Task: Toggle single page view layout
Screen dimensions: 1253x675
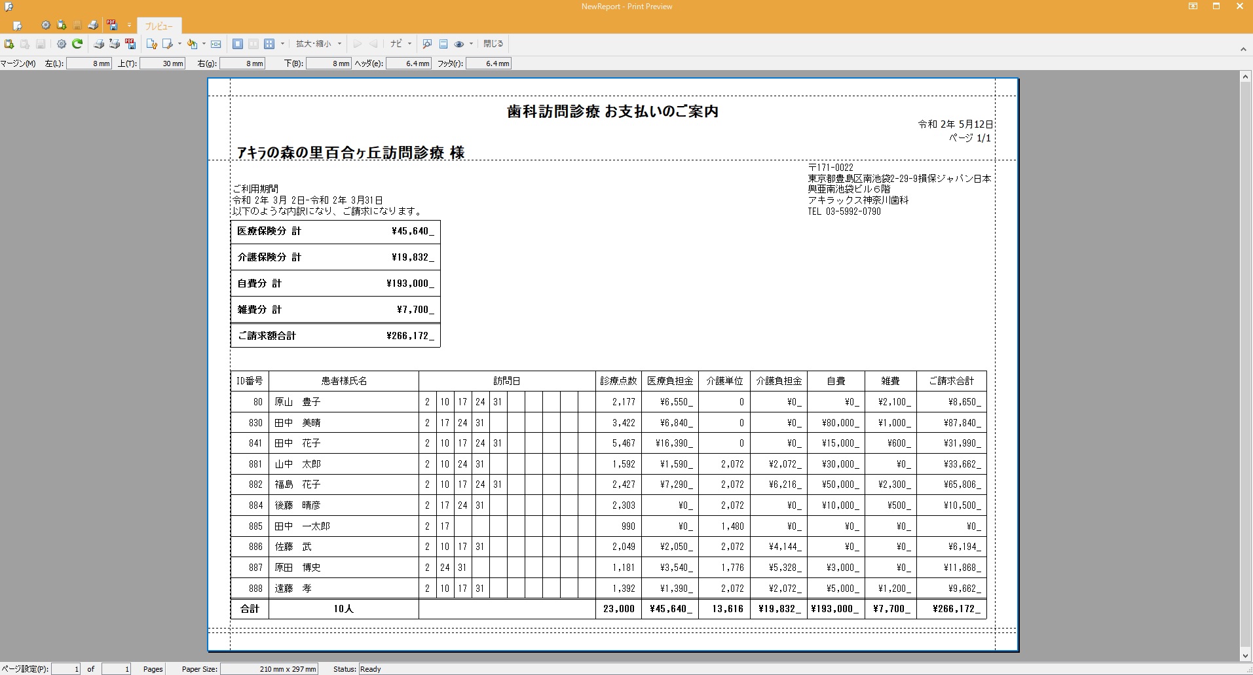Action: (x=238, y=44)
